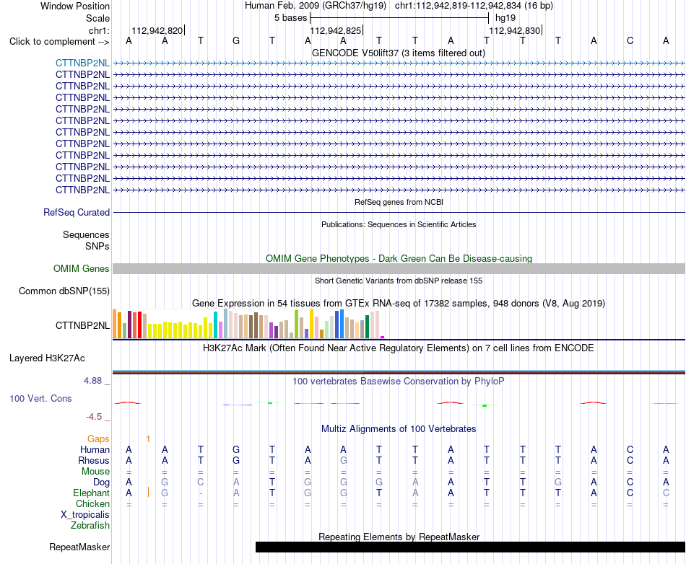Click the -4.5 lower scale value
The image size is (686, 564).
point(94,417)
